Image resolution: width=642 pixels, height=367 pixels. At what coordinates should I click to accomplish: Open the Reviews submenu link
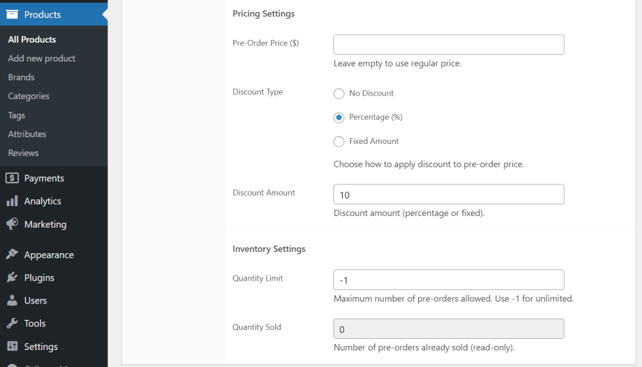tap(23, 153)
